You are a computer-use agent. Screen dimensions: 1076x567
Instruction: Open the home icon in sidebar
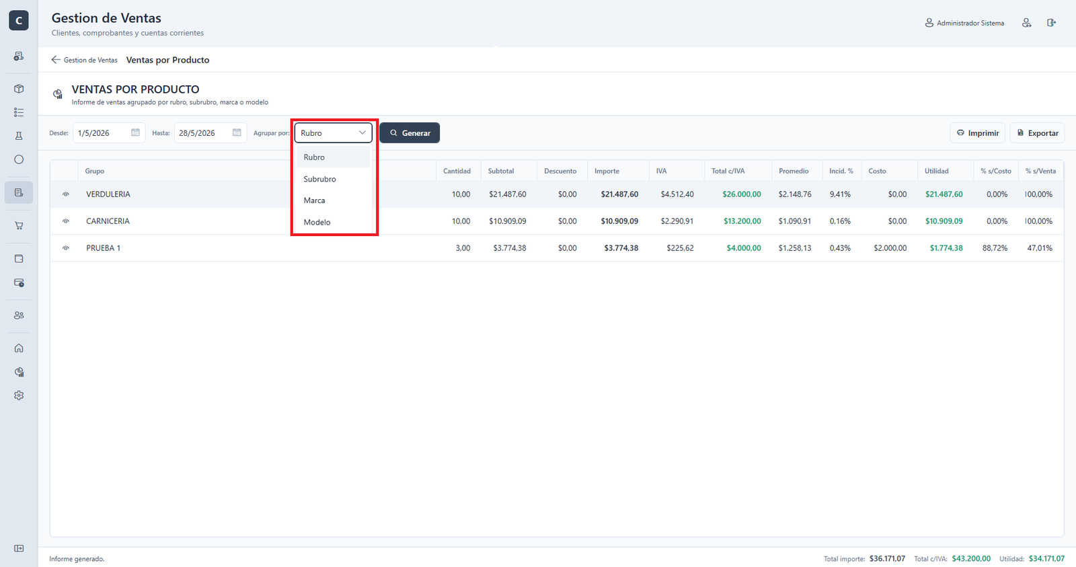click(x=19, y=348)
